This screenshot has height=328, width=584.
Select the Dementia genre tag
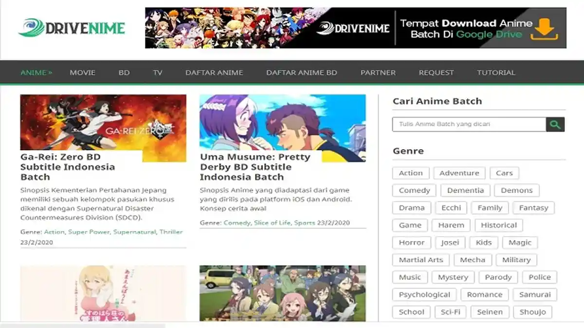point(465,190)
